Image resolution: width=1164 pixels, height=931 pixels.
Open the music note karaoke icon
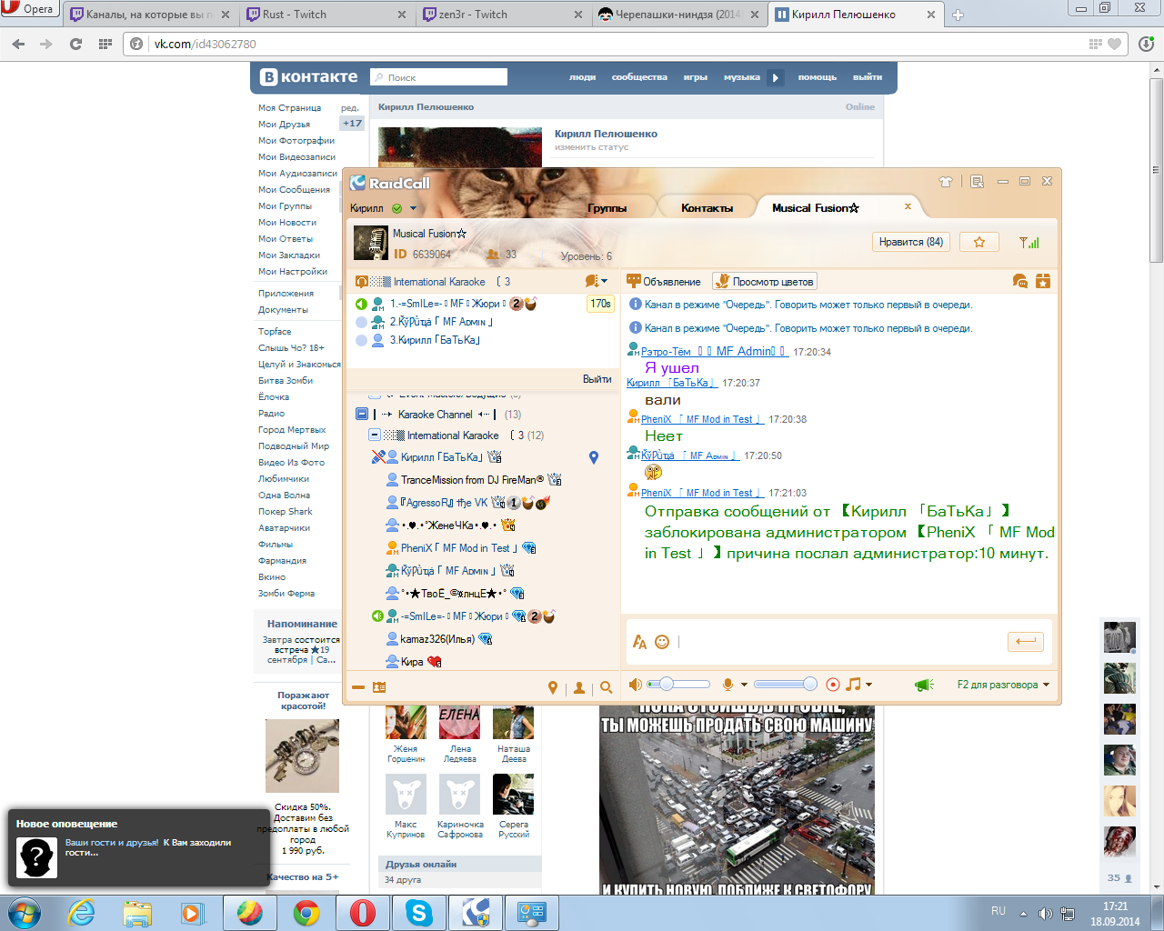(x=853, y=684)
